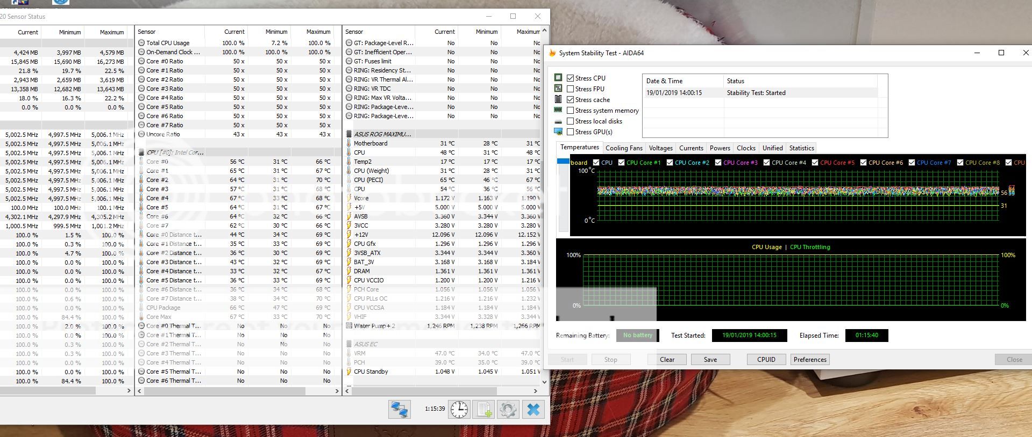The image size is (1032, 437).
Task: Reset sensor min/max with clock icon
Action: click(459, 410)
